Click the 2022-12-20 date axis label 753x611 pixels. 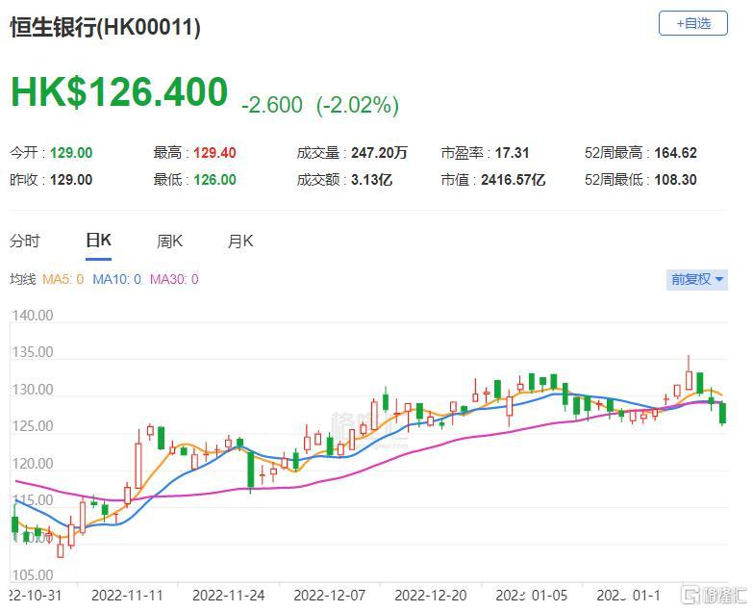(430, 596)
